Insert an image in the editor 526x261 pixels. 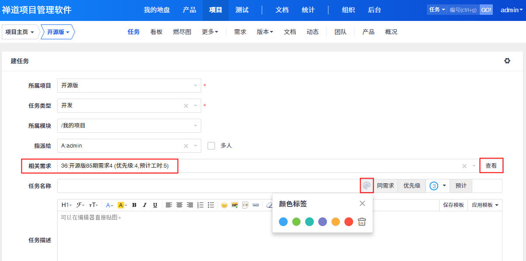click(x=235, y=205)
